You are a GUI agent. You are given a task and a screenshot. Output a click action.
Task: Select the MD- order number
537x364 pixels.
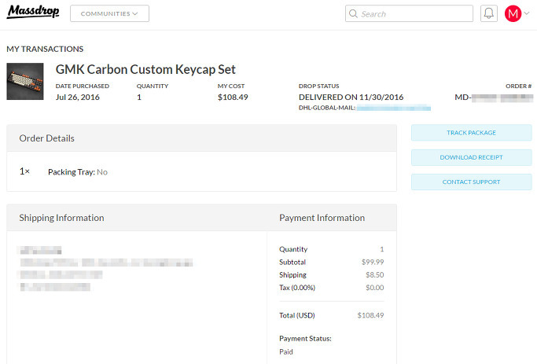tap(494, 97)
